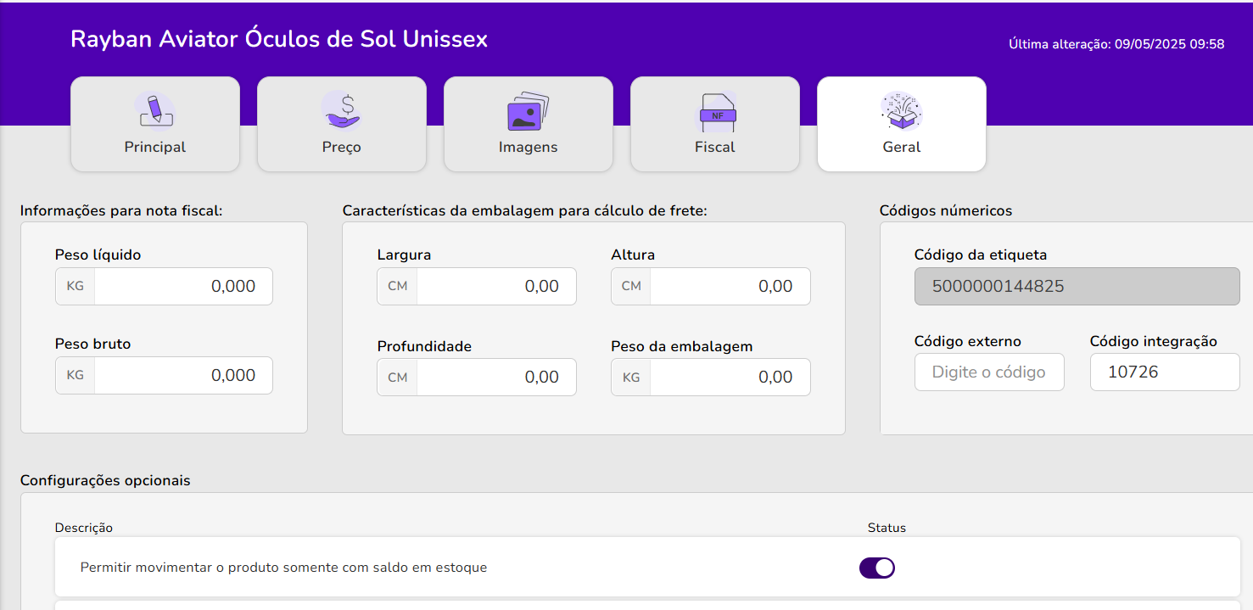Click the 'Última alteração: 09/05/2025 09:58' text

click(x=1116, y=44)
